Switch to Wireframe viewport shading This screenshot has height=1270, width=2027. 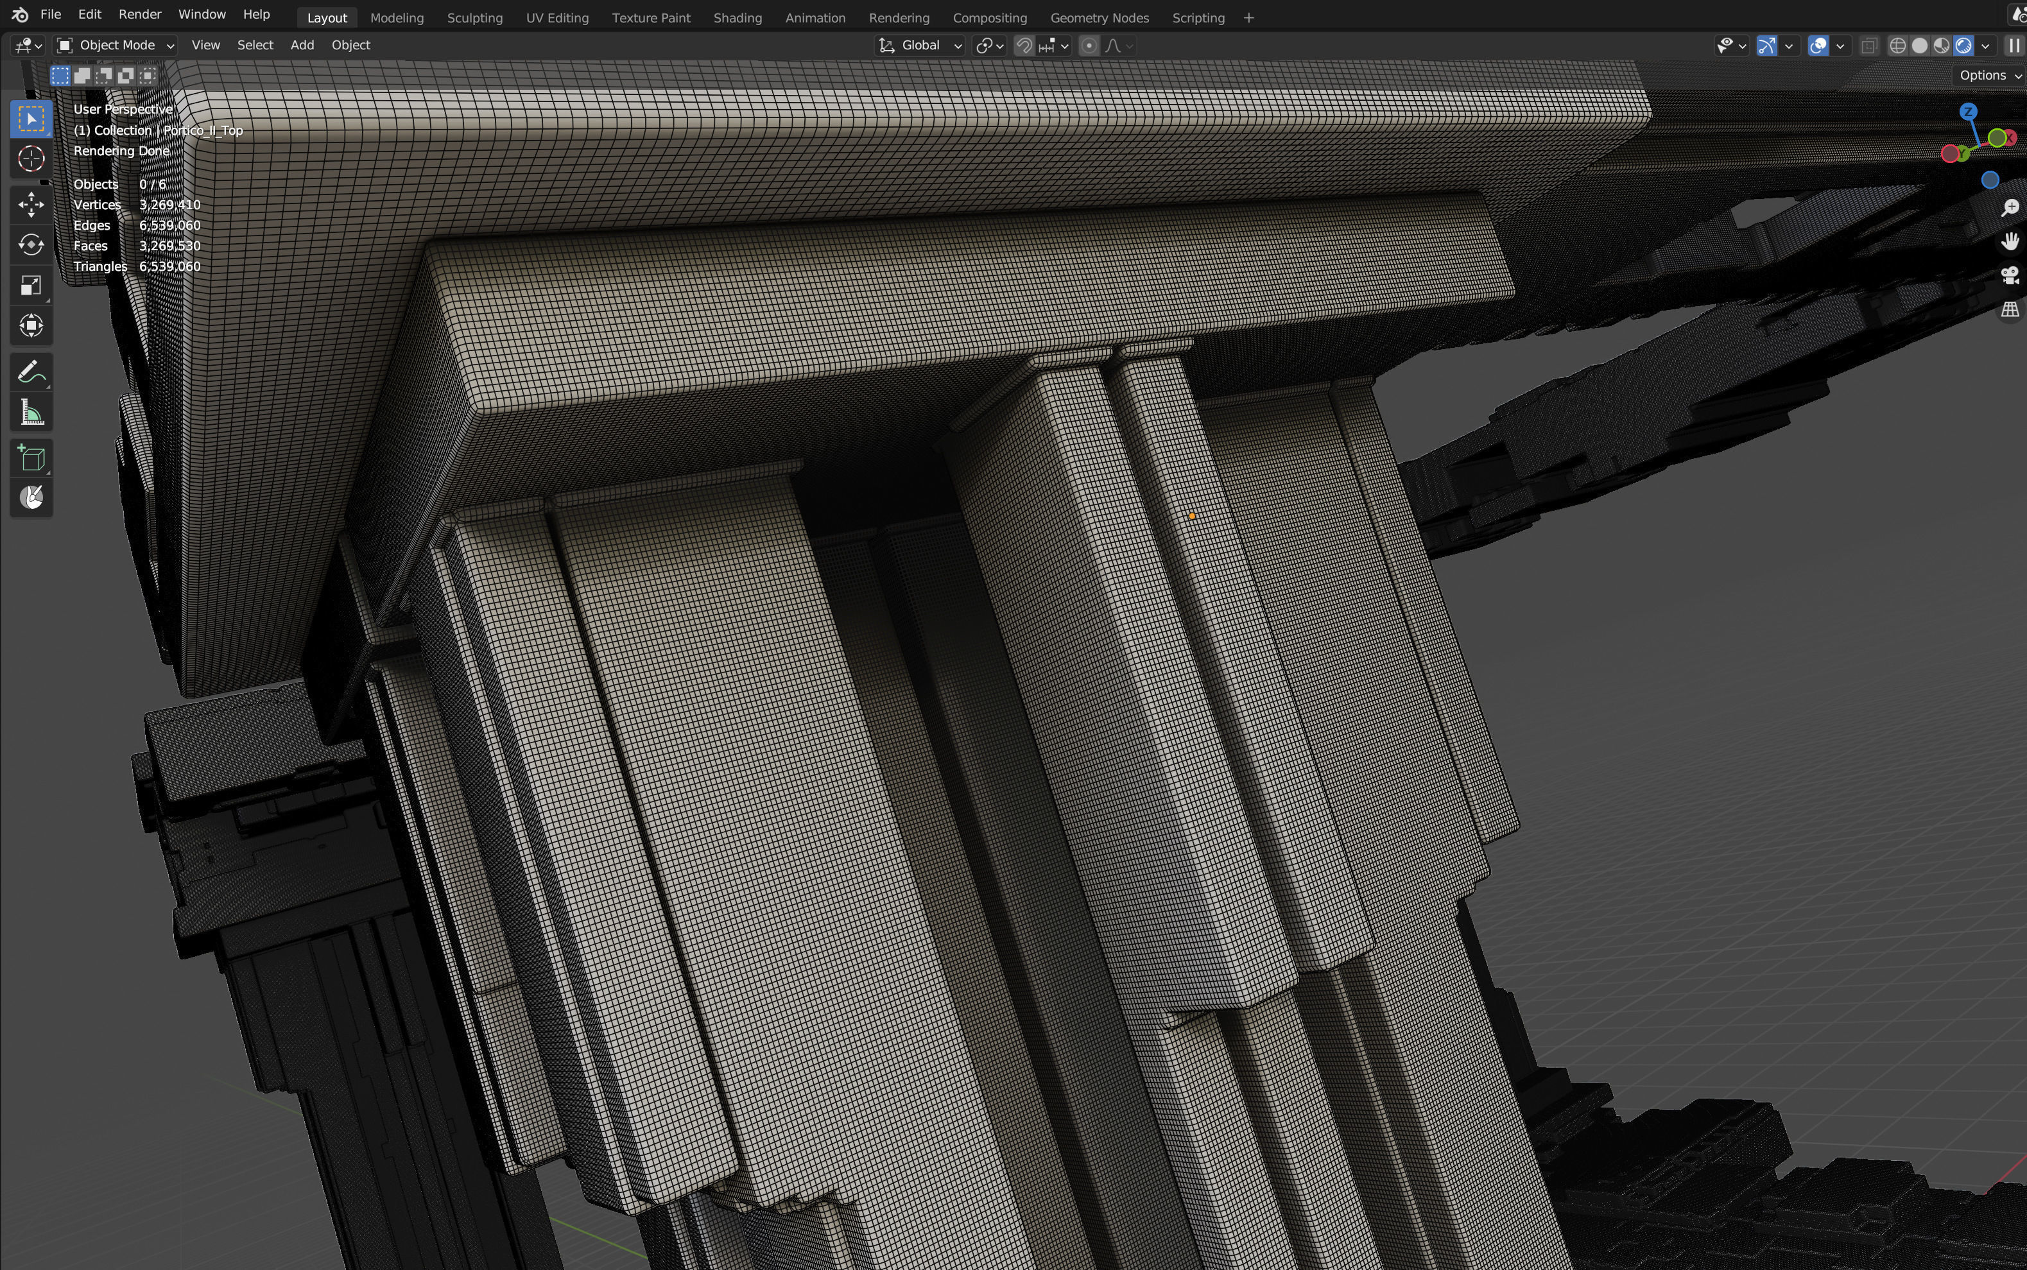pyautogui.click(x=1897, y=46)
